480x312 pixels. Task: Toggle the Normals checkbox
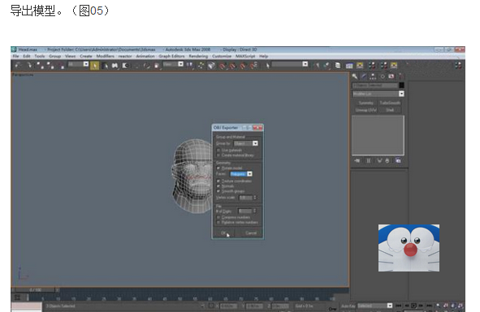click(x=218, y=186)
